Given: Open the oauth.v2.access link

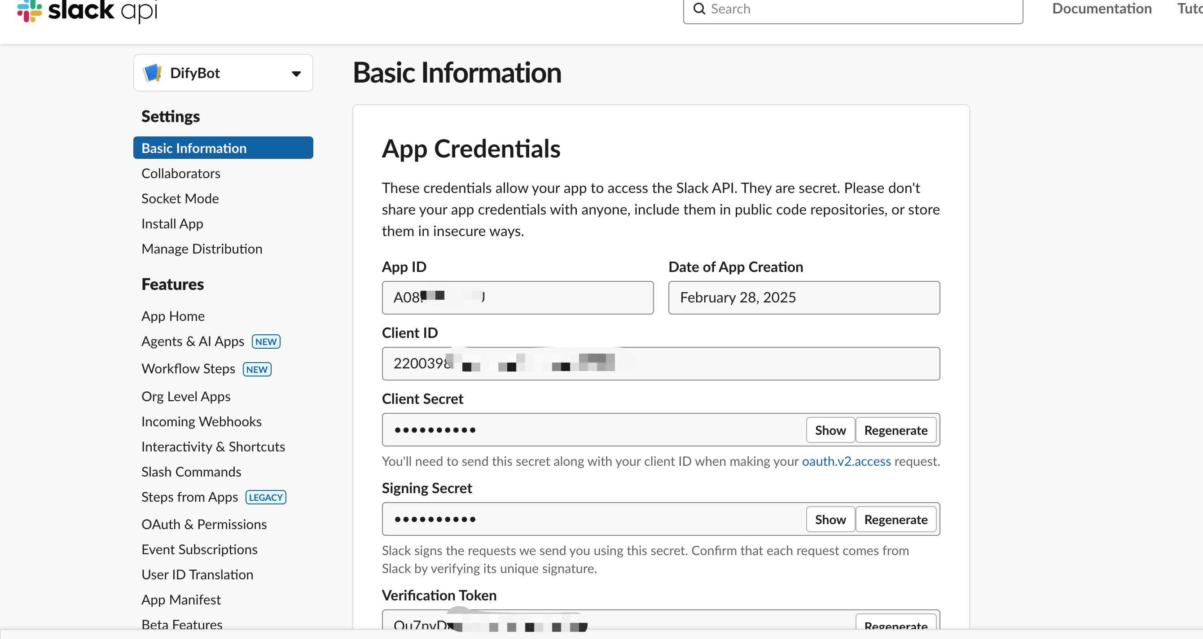Looking at the screenshot, I should 846,461.
